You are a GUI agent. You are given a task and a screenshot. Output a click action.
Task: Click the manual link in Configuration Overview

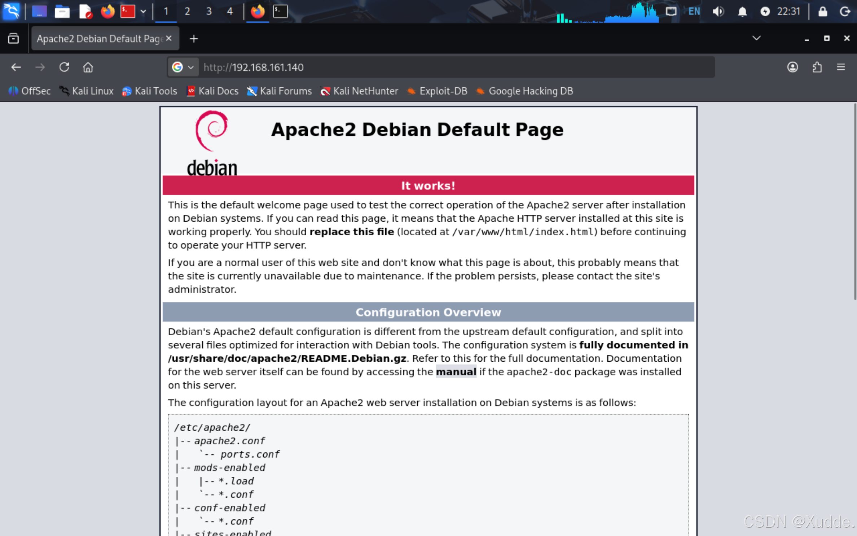tap(456, 372)
